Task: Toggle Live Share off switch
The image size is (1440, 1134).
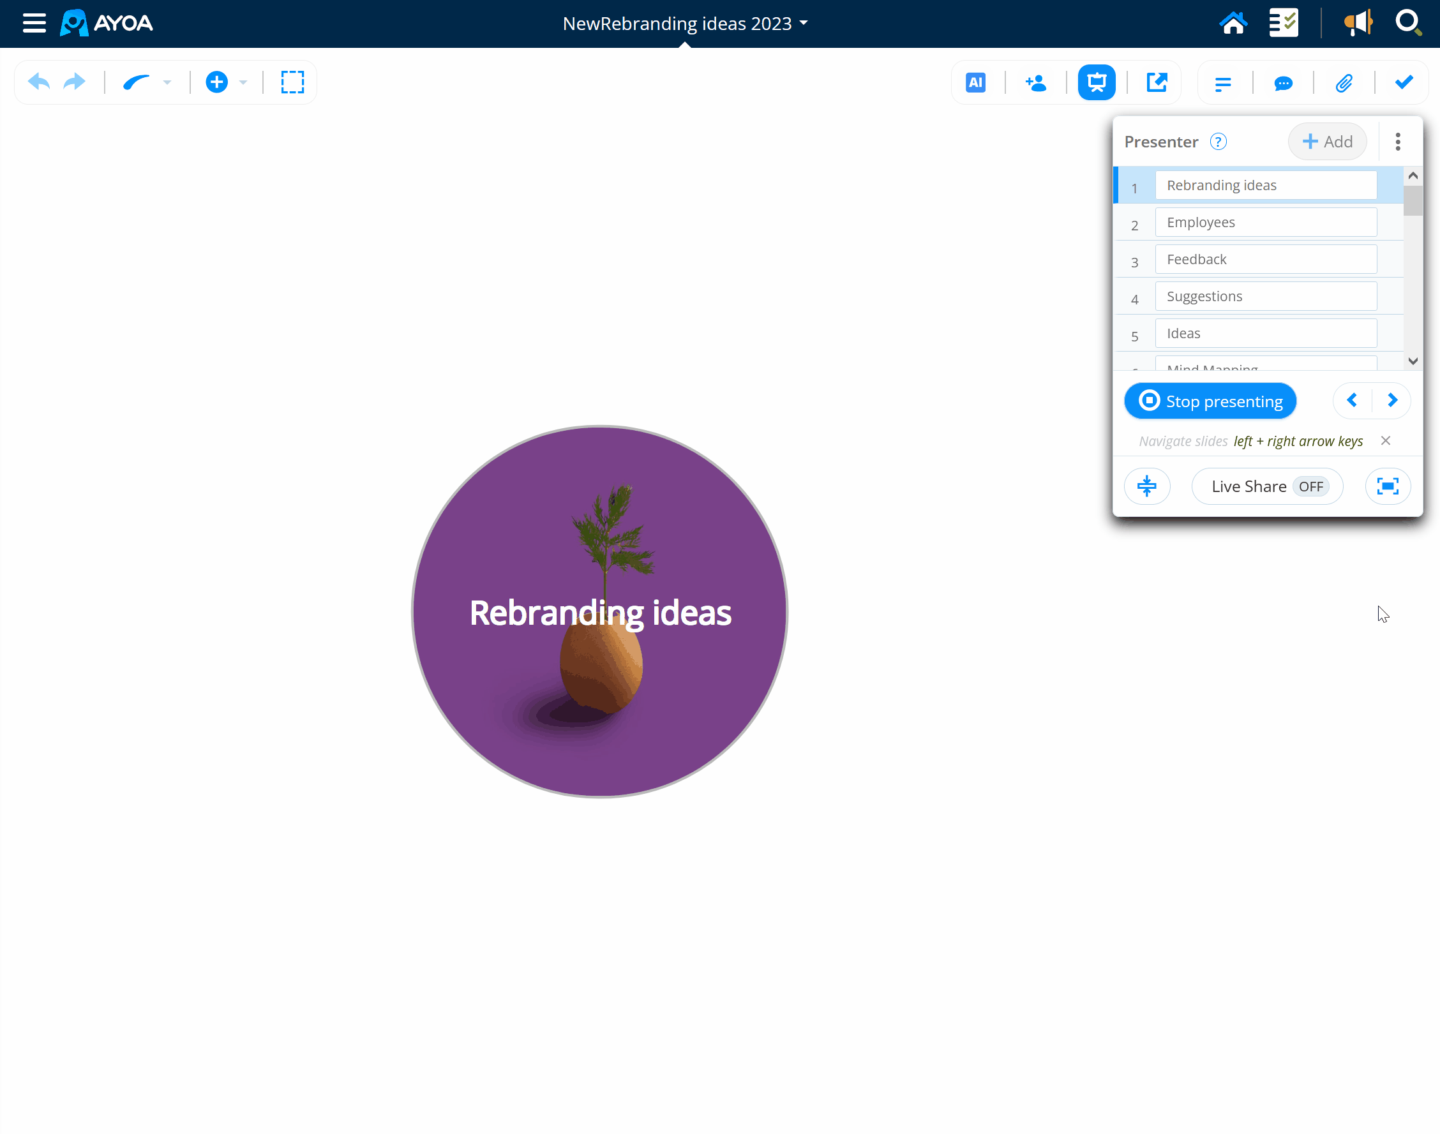Action: pos(1310,487)
